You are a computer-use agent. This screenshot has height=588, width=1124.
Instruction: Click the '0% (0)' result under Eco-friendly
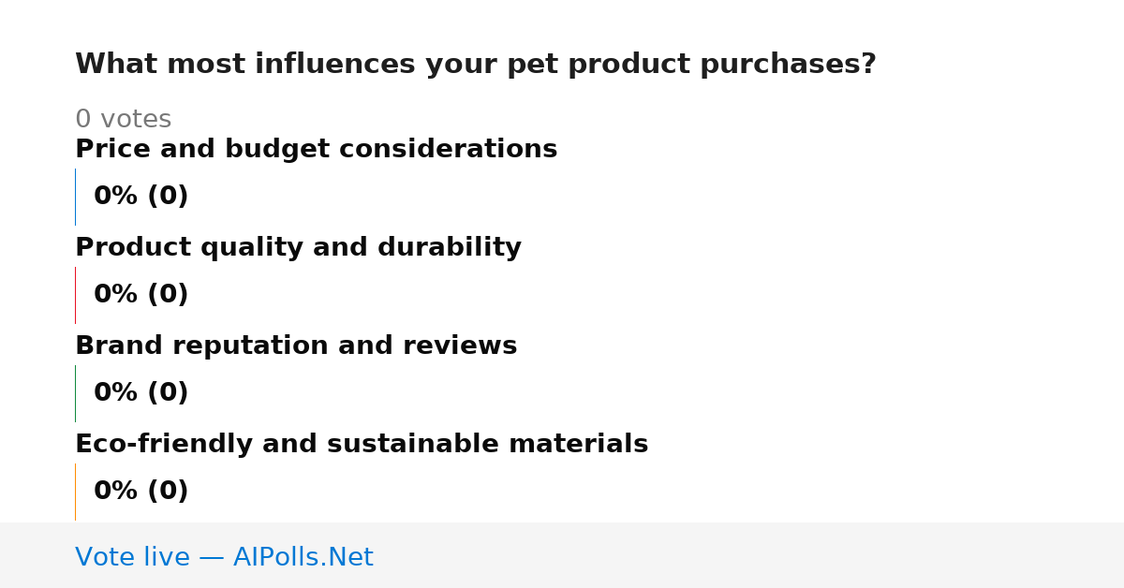(x=140, y=492)
